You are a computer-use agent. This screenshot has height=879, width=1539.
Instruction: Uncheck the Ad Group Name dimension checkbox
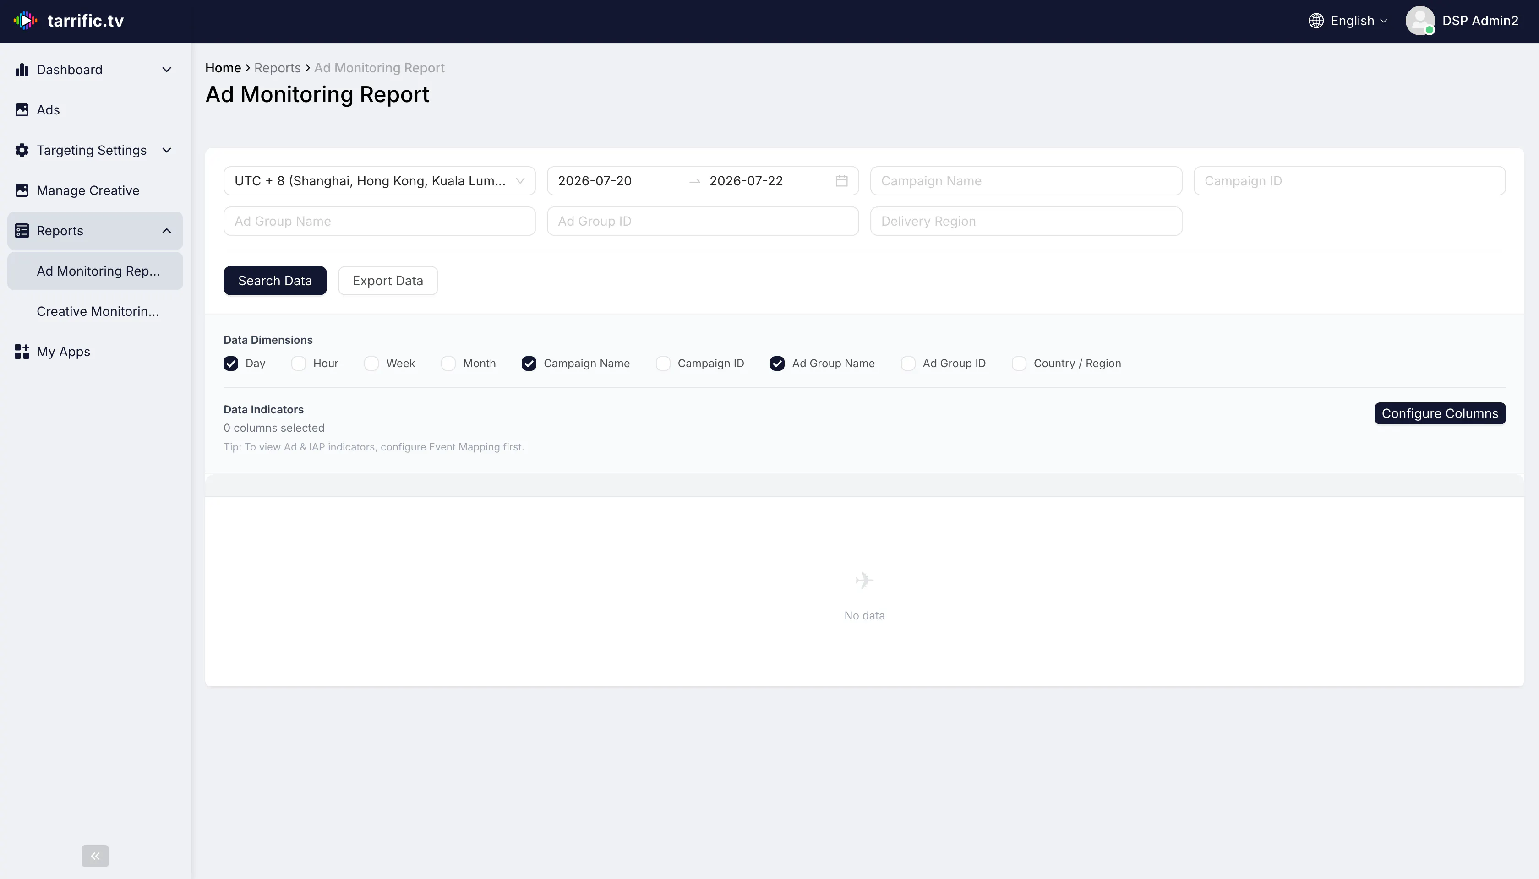click(x=777, y=364)
